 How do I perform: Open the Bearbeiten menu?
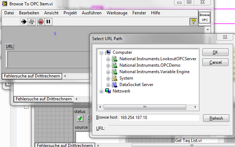pos(29,13)
